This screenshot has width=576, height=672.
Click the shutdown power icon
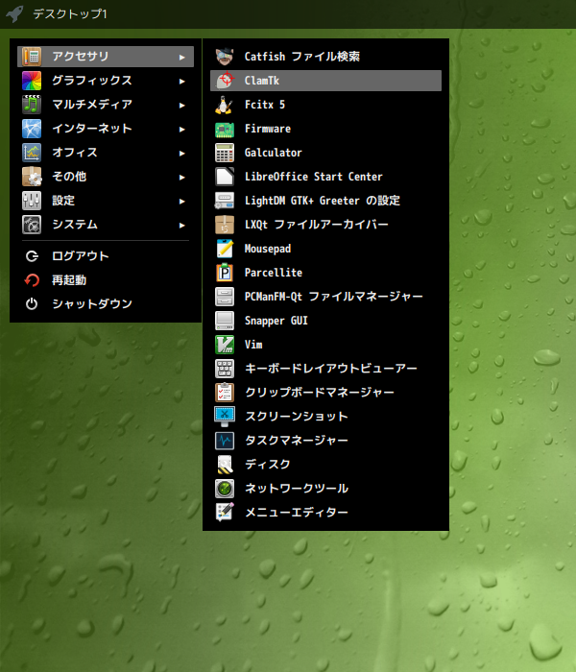32,304
